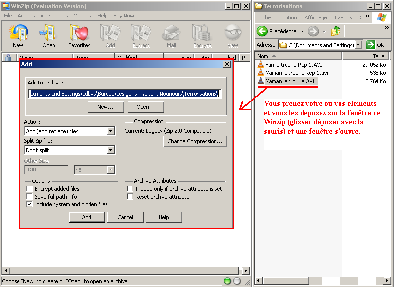This screenshot has width=394, height=287.
Task: Click the Explorer horizontal scrollbar thumb
Action: point(286,280)
